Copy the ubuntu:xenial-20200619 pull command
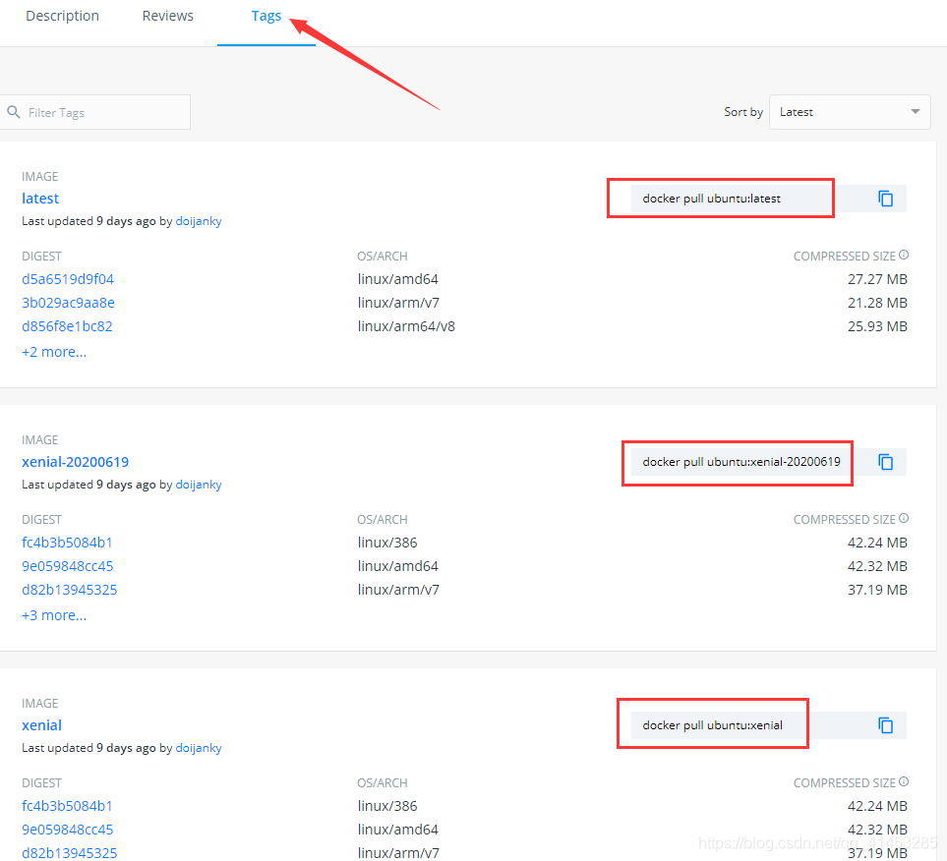The image size is (947, 861). click(885, 462)
